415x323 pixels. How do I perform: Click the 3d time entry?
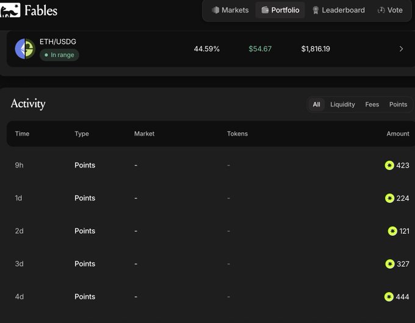19,264
